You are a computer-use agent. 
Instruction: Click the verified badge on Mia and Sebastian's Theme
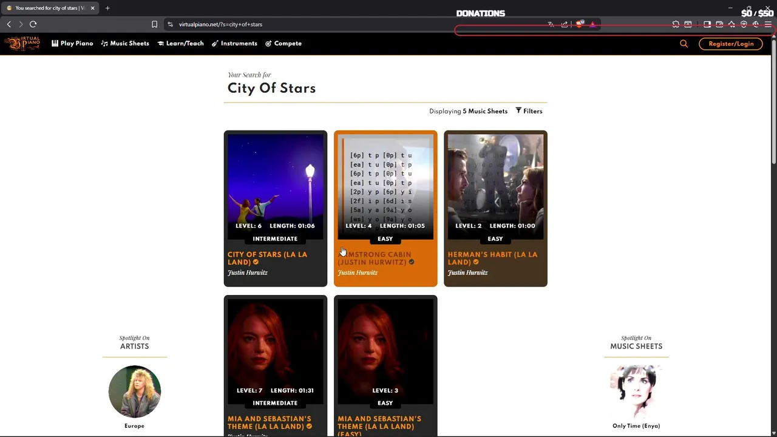coord(309,427)
